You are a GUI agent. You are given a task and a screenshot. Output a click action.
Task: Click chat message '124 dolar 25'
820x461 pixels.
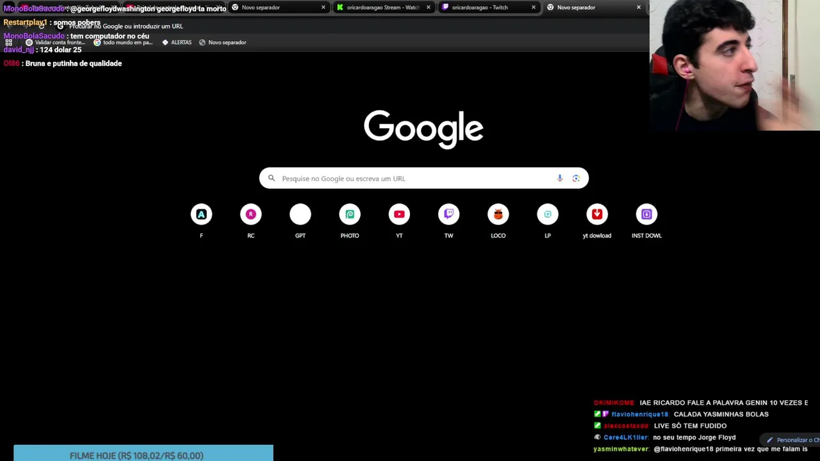coord(61,49)
